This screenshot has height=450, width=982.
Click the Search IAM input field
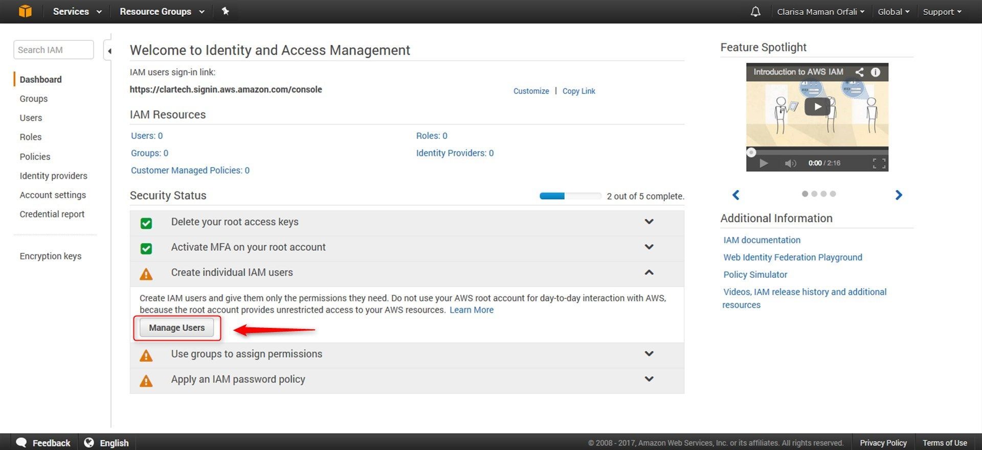click(54, 50)
